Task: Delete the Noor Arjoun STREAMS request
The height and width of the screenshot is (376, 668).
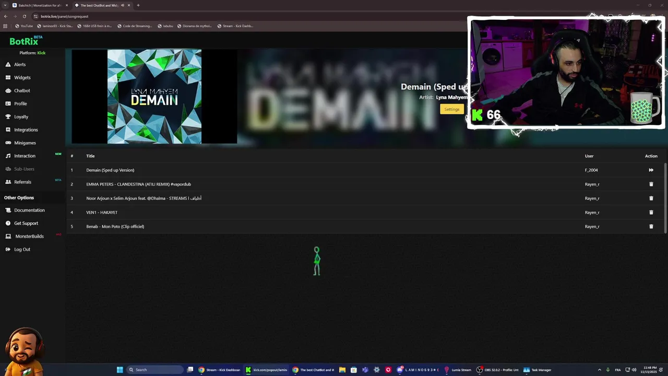Action: [x=651, y=198]
